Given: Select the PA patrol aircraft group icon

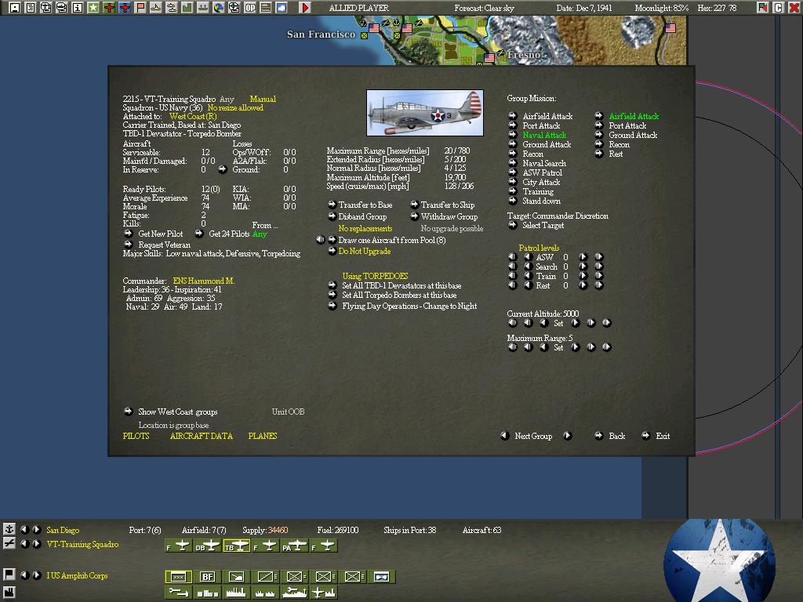Looking at the screenshot, I should point(295,546).
